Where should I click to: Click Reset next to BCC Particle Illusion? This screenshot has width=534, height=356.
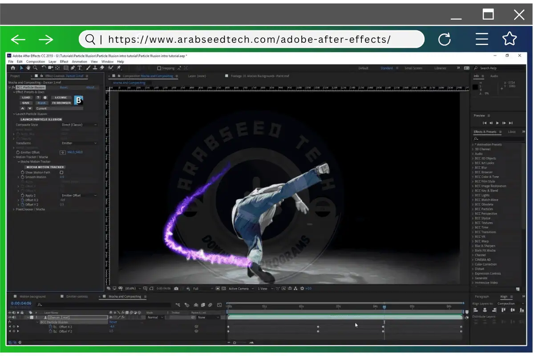coord(65,87)
